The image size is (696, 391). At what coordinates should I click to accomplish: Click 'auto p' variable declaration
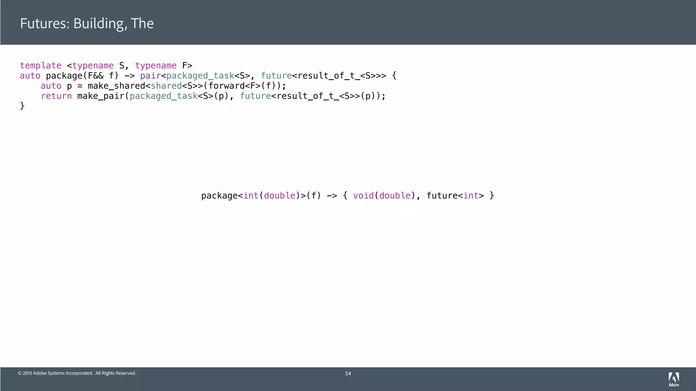56,86
